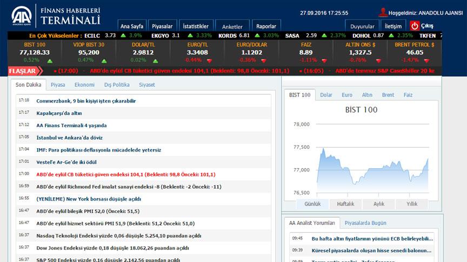Click the red power icon for Çıkış
The width and height of the screenshot is (467, 262).
coord(415,25)
